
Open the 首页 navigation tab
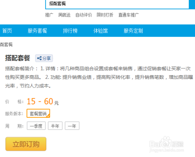click(x=7, y=31)
